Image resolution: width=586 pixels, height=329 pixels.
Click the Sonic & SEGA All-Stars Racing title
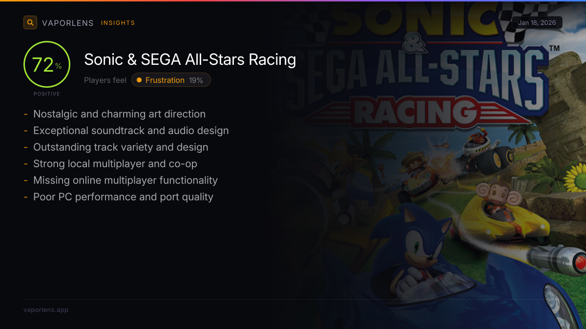click(190, 59)
